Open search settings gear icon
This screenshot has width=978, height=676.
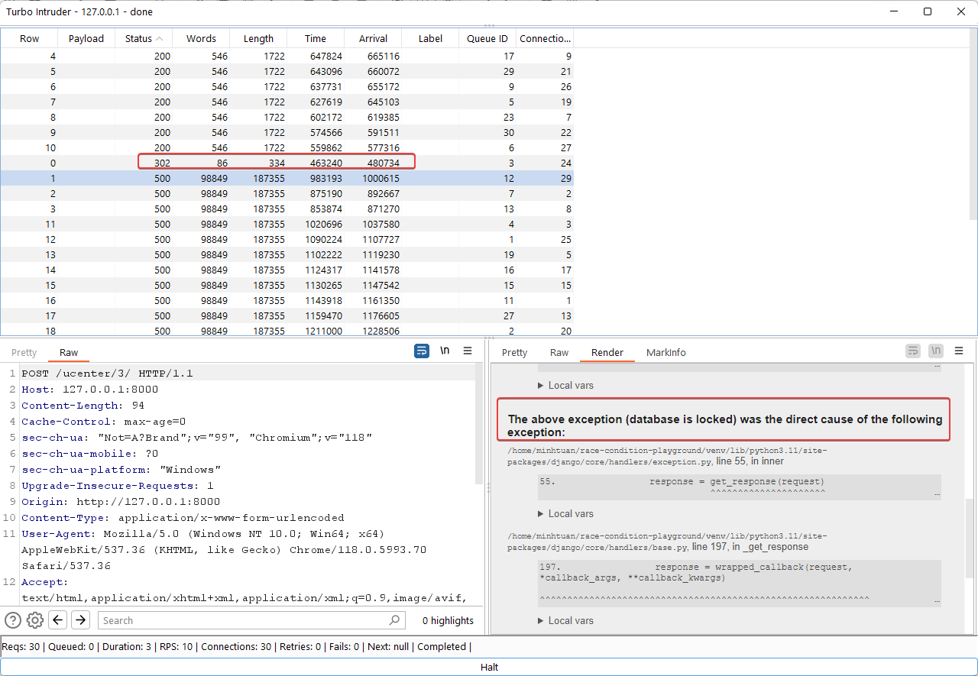35,620
